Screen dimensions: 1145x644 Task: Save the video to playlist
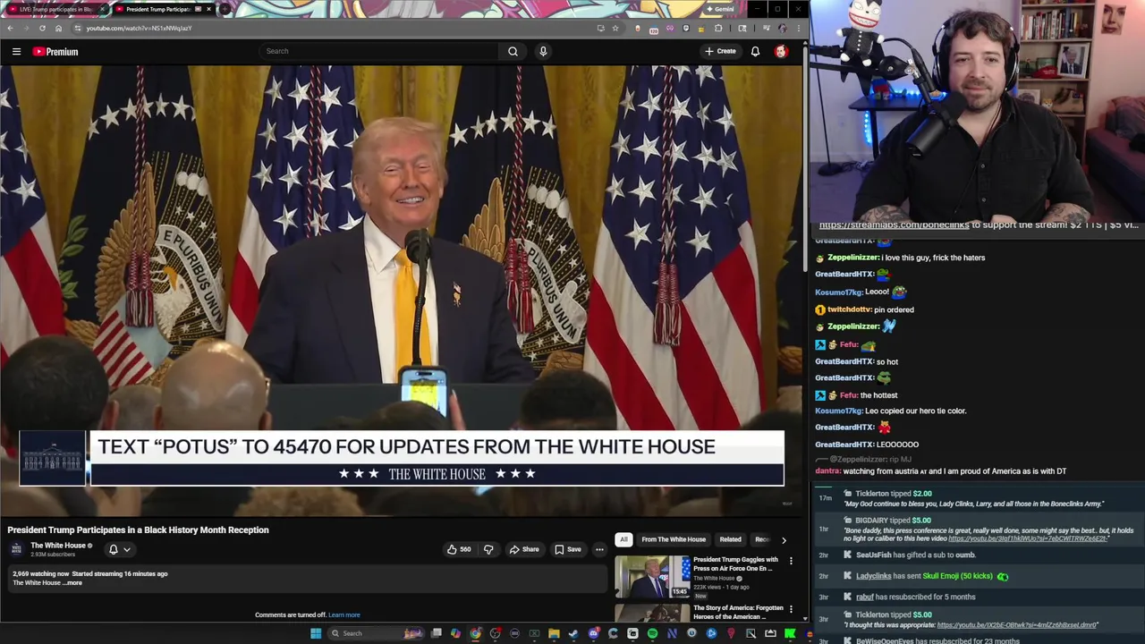click(x=567, y=549)
